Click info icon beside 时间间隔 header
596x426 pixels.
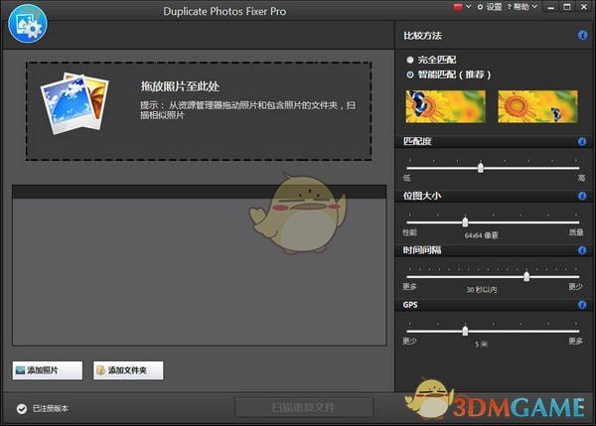(x=582, y=250)
